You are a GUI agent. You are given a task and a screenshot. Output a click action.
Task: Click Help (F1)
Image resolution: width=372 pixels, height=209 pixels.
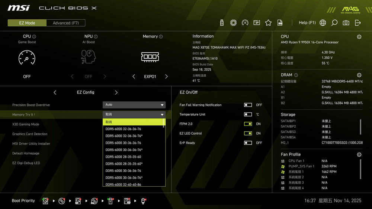point(307,23)
